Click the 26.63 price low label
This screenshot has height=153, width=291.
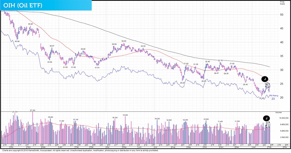click(x=204, y=81)
